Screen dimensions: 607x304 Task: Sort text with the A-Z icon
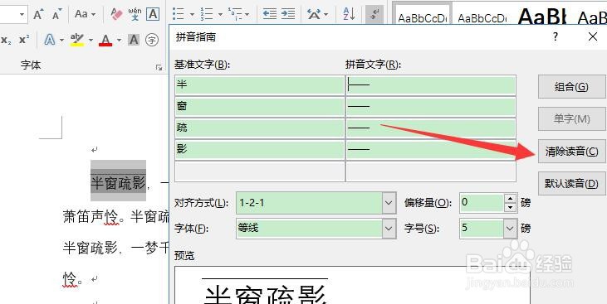350,14
